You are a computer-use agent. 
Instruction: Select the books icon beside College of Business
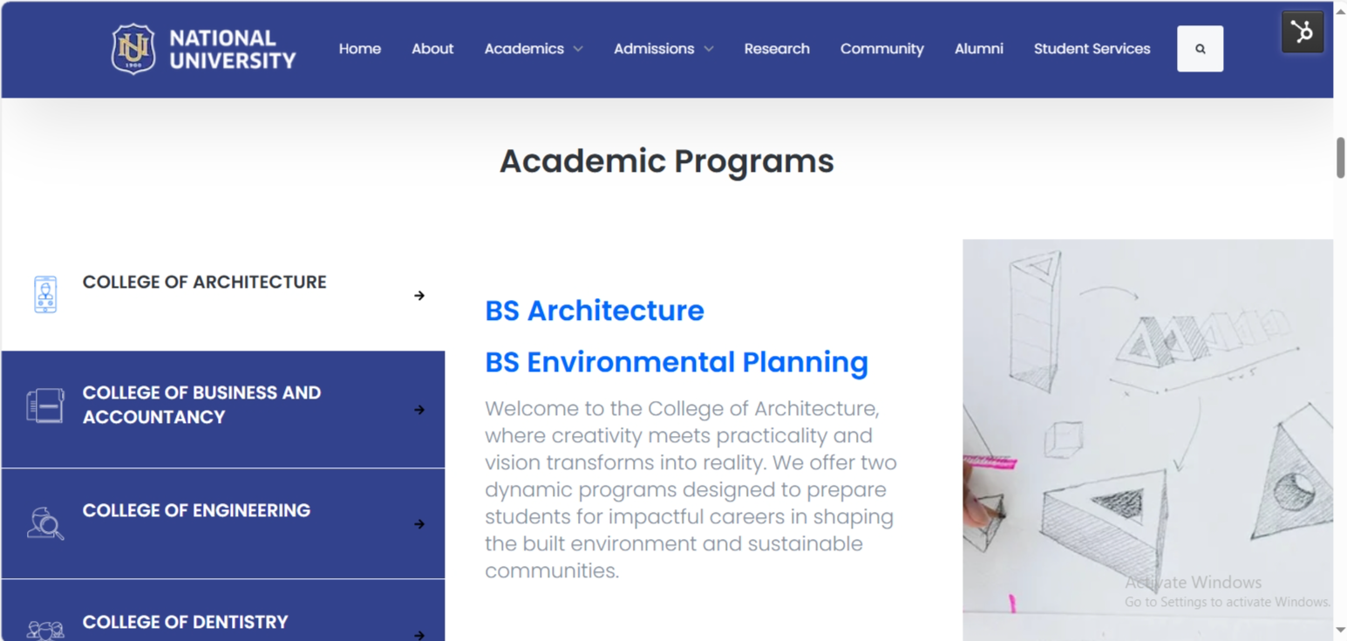(x=46, y=405)
